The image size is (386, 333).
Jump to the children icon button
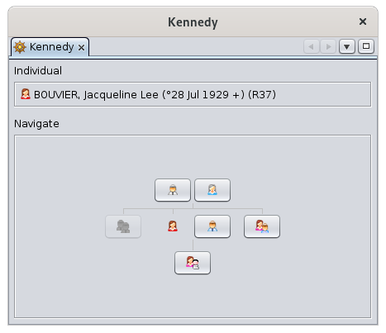193,263
